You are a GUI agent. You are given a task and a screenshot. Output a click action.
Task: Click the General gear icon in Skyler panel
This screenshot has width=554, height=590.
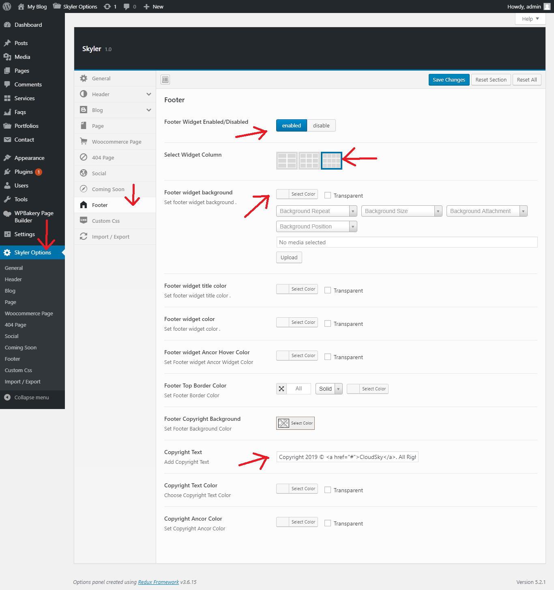tap(84, 78)
